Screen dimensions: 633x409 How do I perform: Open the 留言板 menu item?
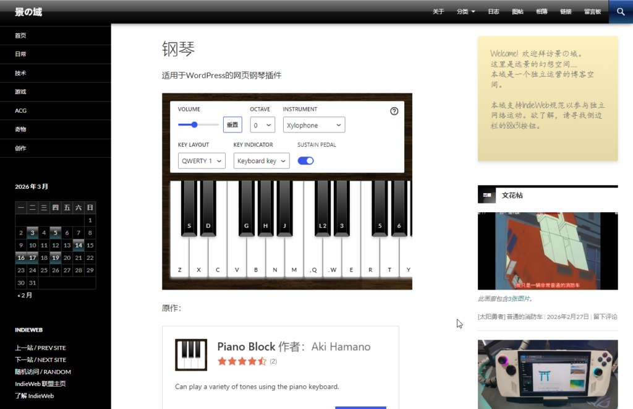point(592,12)
